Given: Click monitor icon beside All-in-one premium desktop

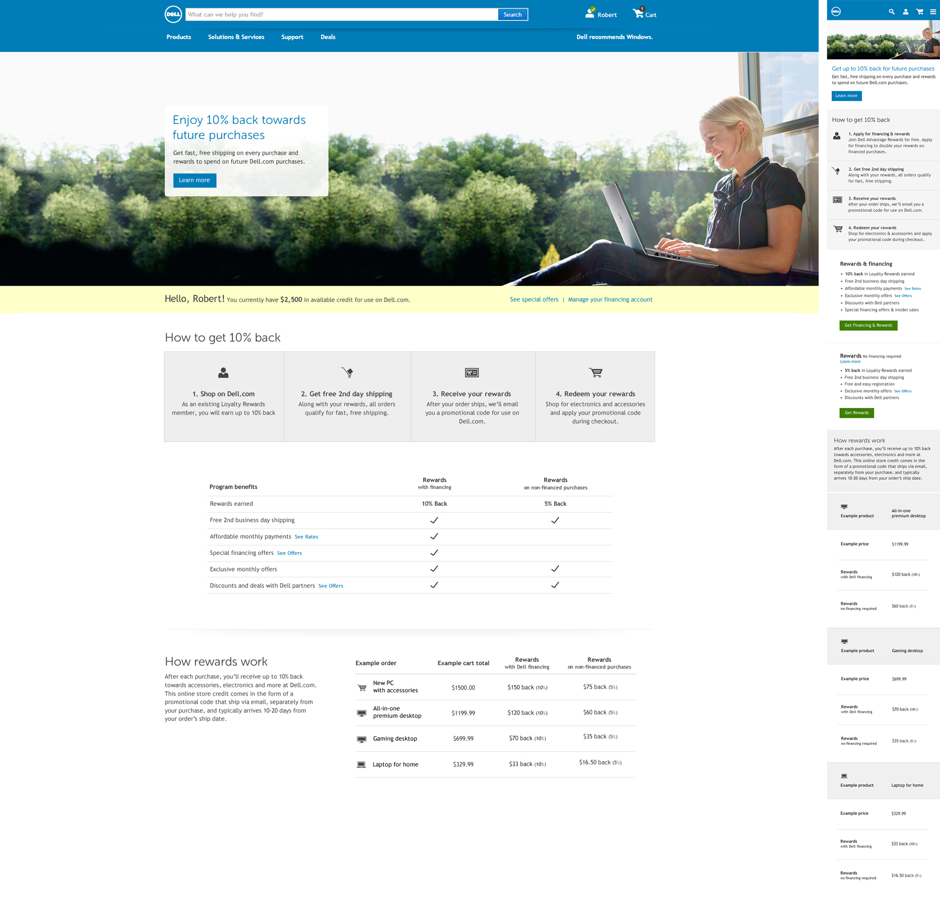Looking at the screenshot, I should pos(361,713).
